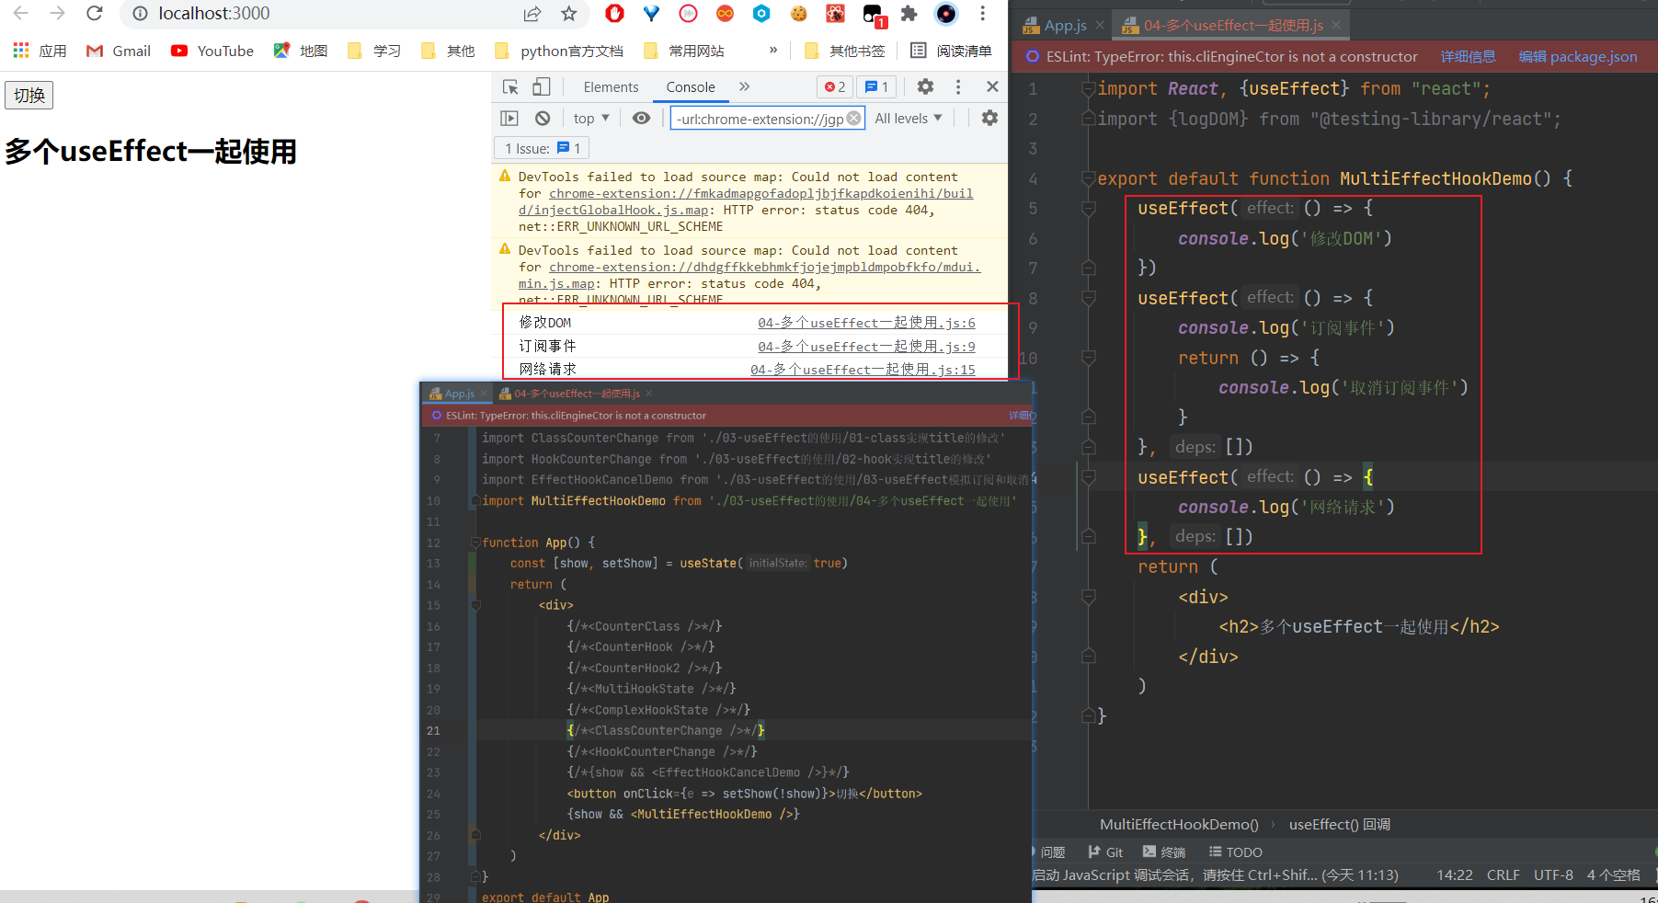Click the inspect element picker icon

510,86
